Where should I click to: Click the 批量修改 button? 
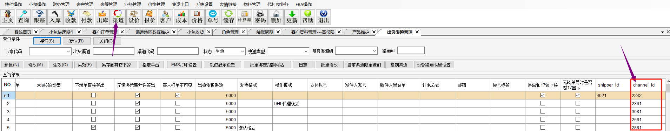pyautogui.click(x=329, y=65)
